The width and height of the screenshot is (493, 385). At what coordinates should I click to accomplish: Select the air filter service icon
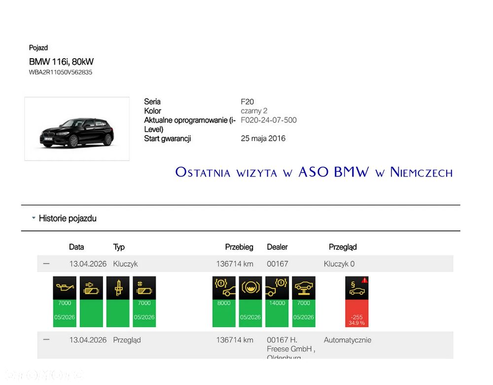click(91, 288)
